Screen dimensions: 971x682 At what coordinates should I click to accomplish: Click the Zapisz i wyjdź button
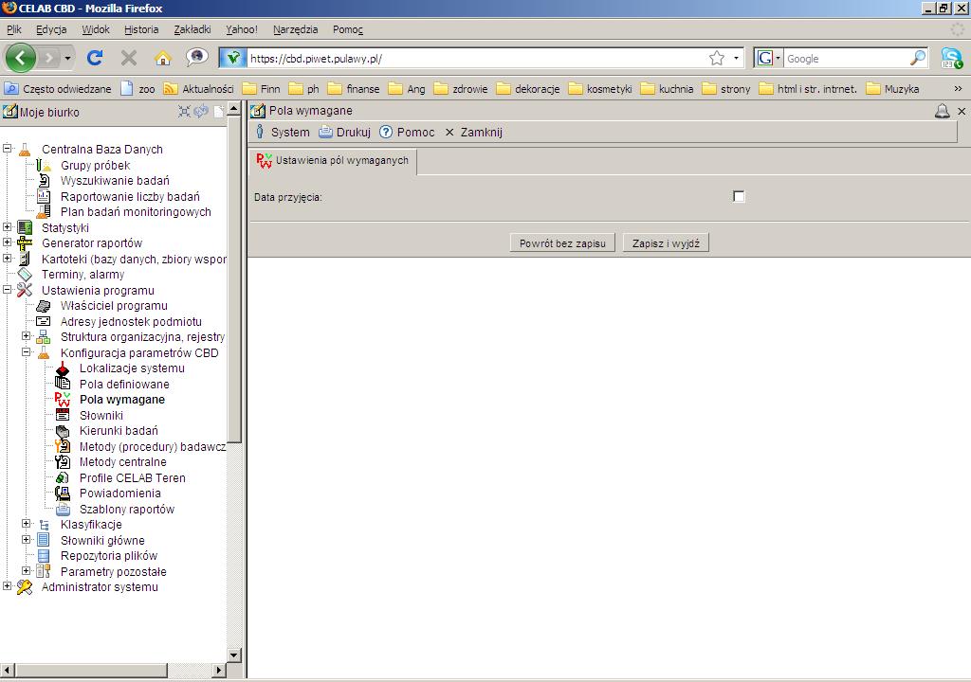[x=666, y=243]
